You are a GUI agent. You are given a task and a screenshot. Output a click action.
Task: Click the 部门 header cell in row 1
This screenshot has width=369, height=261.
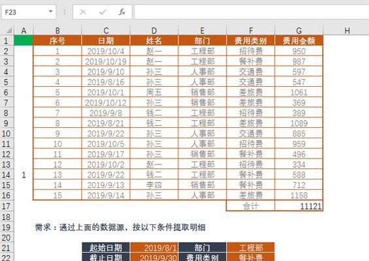[202, 40]
